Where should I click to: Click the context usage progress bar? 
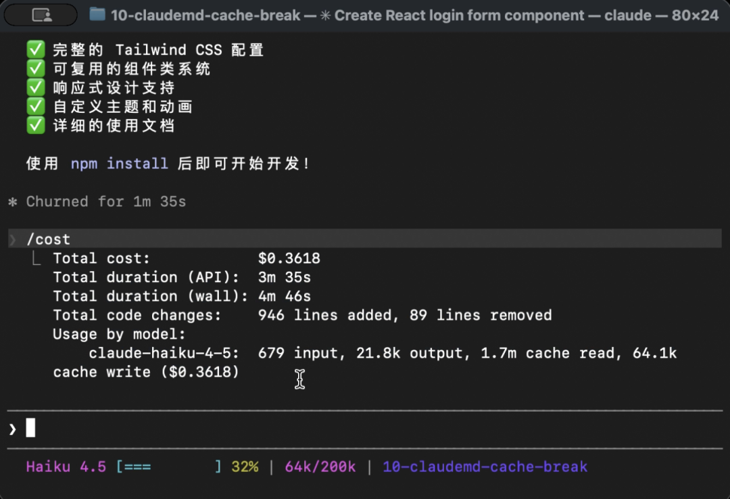point(168,467)
